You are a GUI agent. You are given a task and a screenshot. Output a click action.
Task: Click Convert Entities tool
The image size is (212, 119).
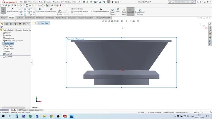click(x=51, y=10)
